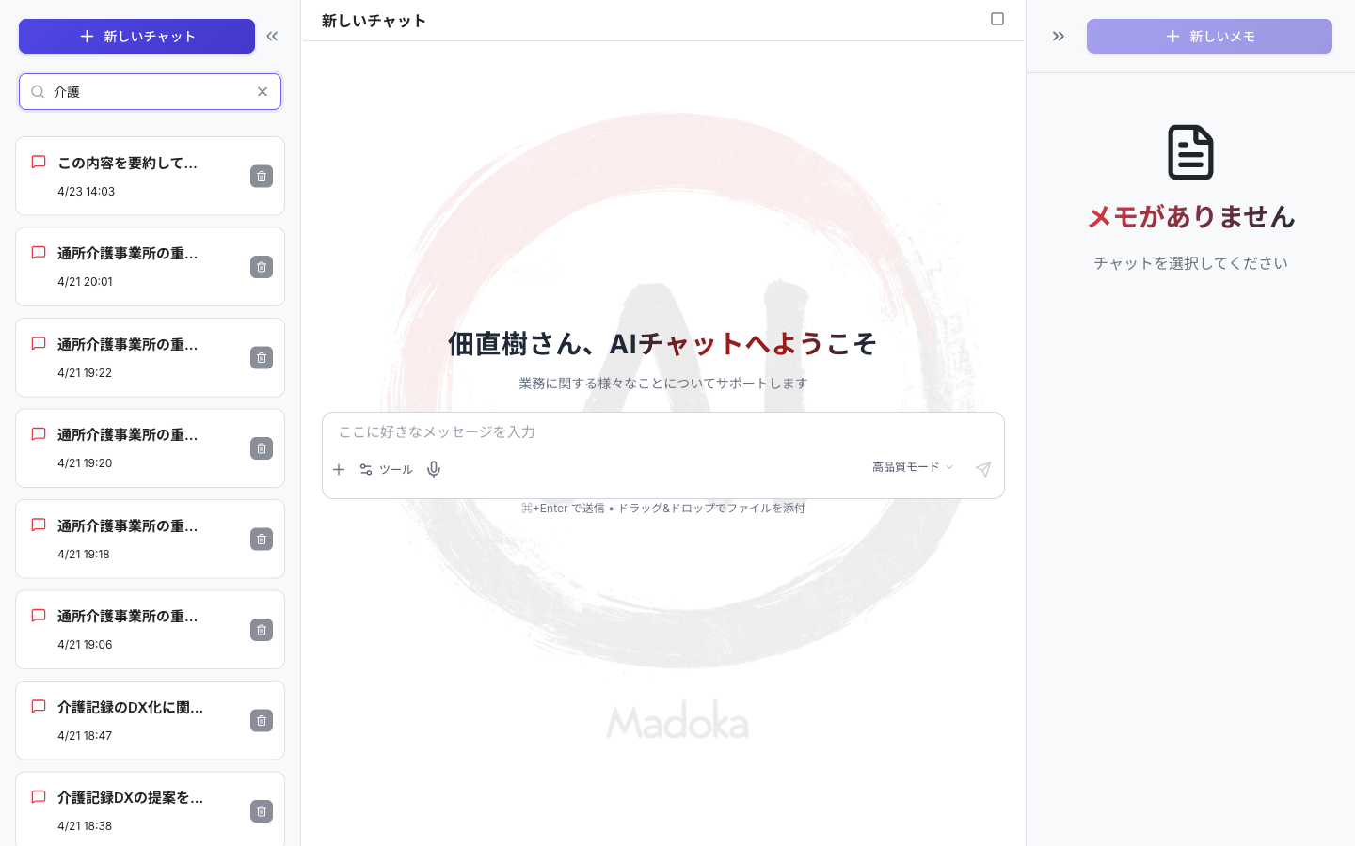Click chat bubble icon of 4/21 19:06 chat
1355x846 pixels.
[39, 616]
